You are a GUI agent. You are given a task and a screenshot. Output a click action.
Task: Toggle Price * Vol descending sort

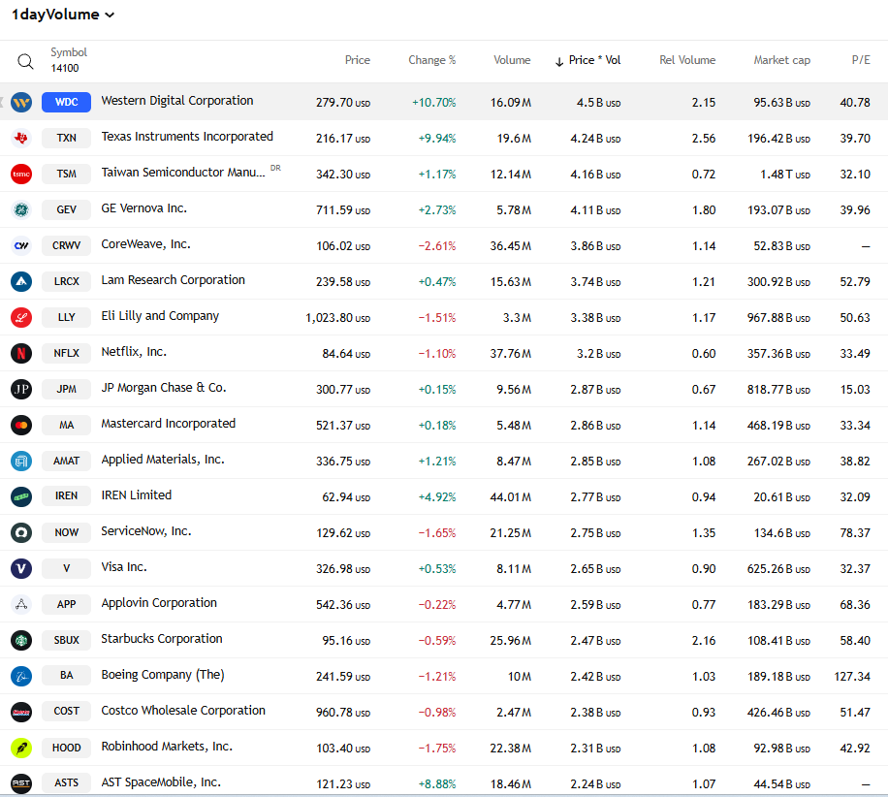(587, 60)
